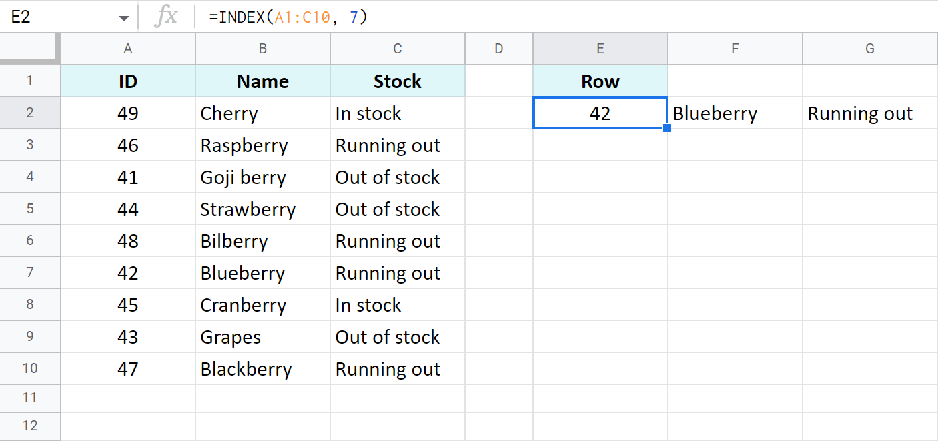This screenshot has width=938, height=441.
Task: Select column A header
Action: tap(127, 48)
